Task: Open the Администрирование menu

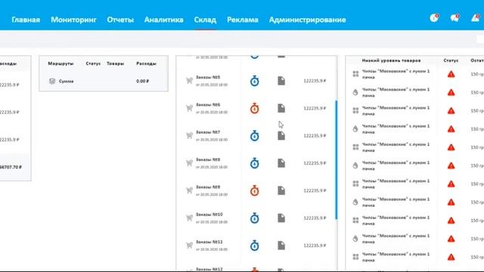Action: click(307, 20)
